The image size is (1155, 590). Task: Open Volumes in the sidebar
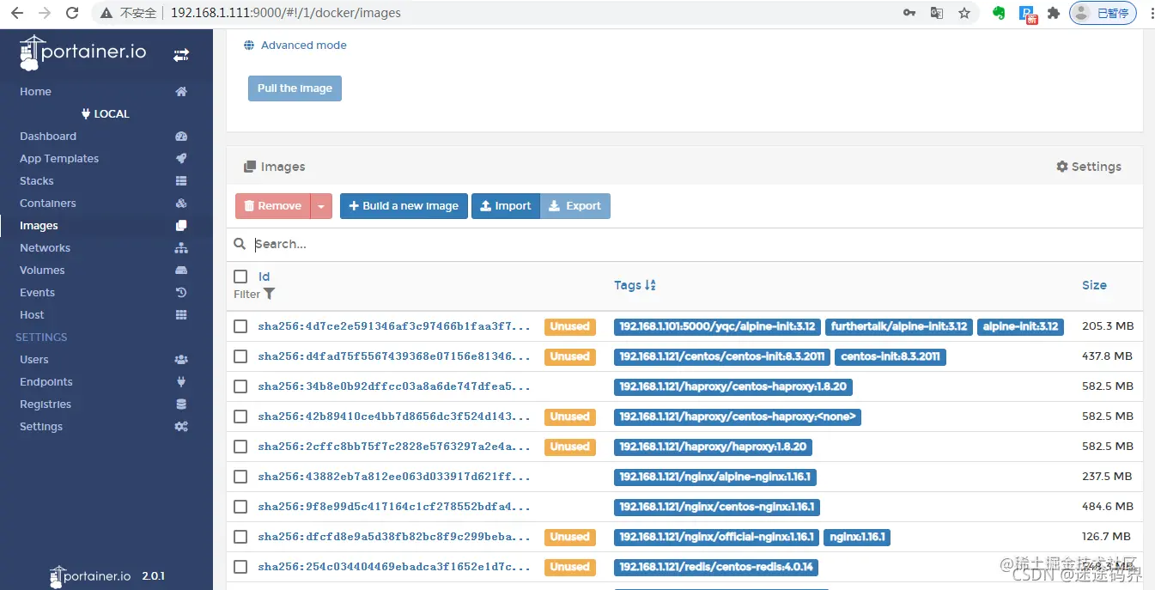click(x=42, y=271)
